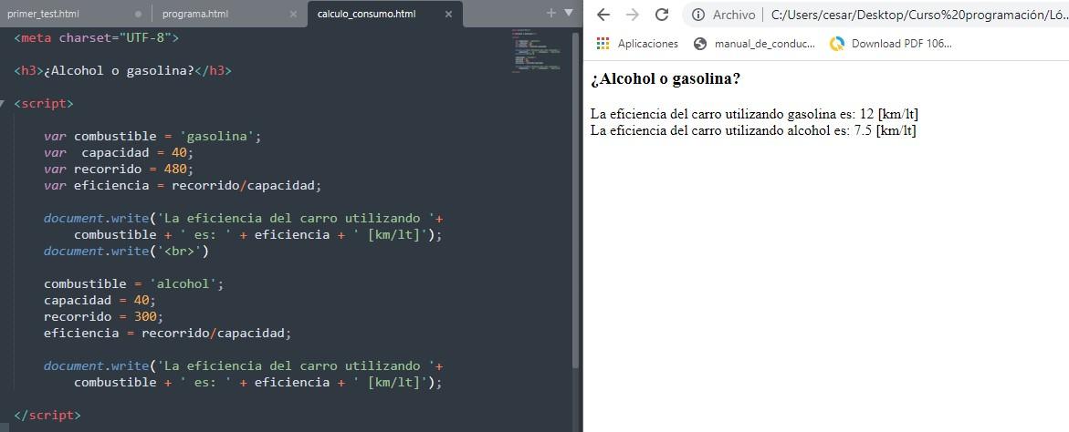Collapse the script block fold arrow
The image size is (1069, 432).
pyautogui.click(x=2, y=103)
